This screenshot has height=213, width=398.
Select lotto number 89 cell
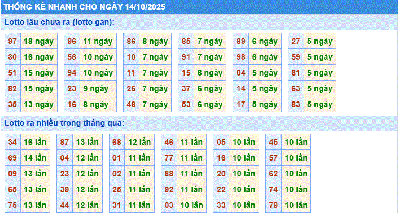click(x=241, y=41)
